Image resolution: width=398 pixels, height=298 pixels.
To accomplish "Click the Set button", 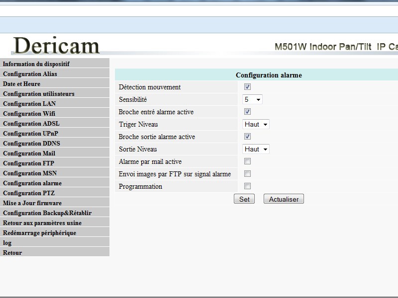I will click(244, 199).
